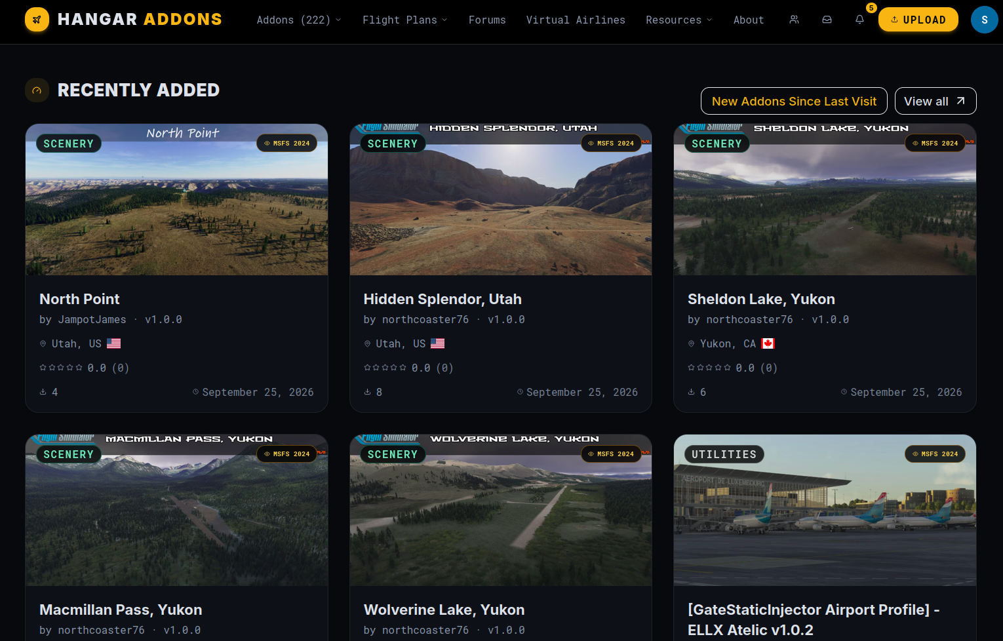Click the Scenery tag on Macmillan Pass card
The image size is (1003, 641).
click(x=68, y=454)
